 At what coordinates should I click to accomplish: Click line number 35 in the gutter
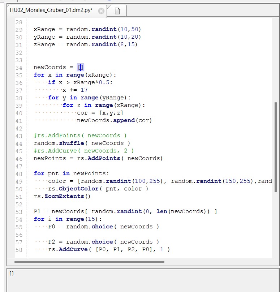coord(19,75)
